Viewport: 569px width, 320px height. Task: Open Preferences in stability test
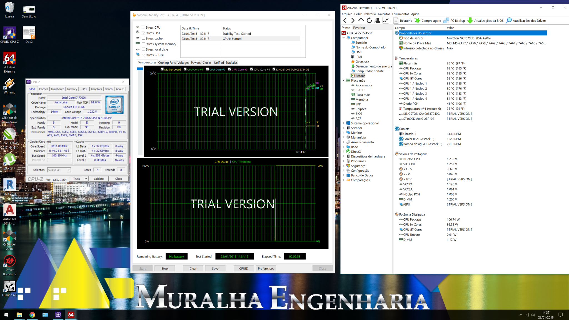click(266, 268)
